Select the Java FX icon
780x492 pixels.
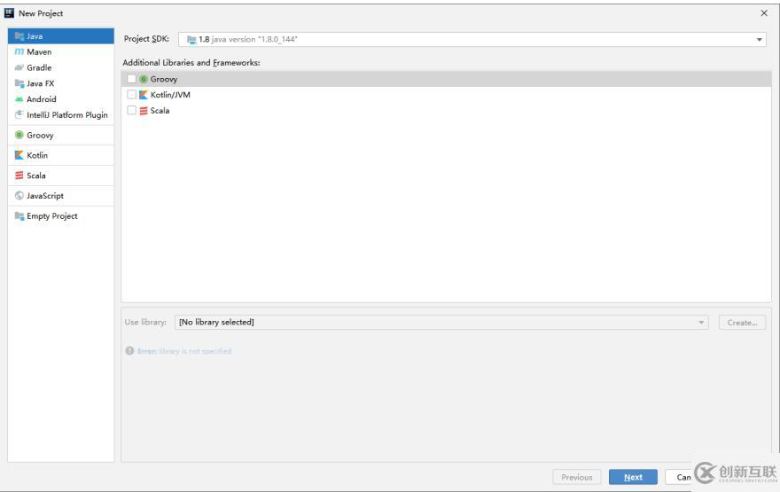tap(19, 83)
